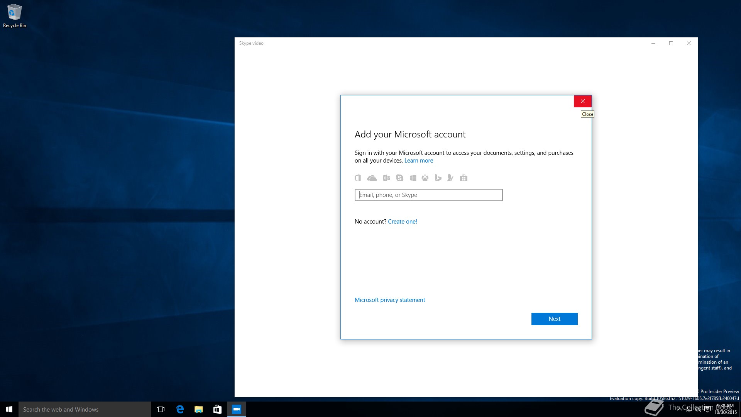The height and width of the screenshot is (417, 741).
Task: Open the Store app from the taskbar
Action: 217,409
